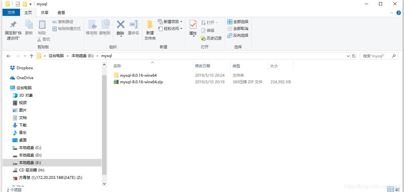Open the 打开 dropdown in ribbon
Screen dimensions: 404x192
[209, 22]
